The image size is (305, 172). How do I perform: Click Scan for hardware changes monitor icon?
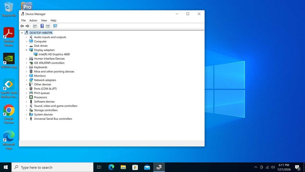55,26
